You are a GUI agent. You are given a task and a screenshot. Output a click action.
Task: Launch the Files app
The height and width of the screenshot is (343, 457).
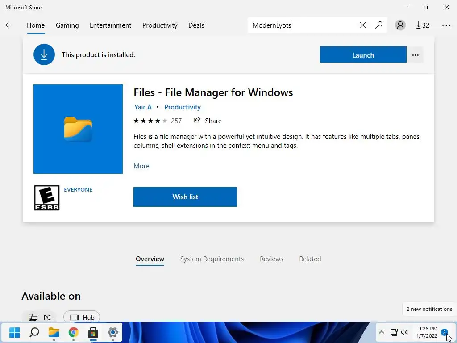coord(363,55)
